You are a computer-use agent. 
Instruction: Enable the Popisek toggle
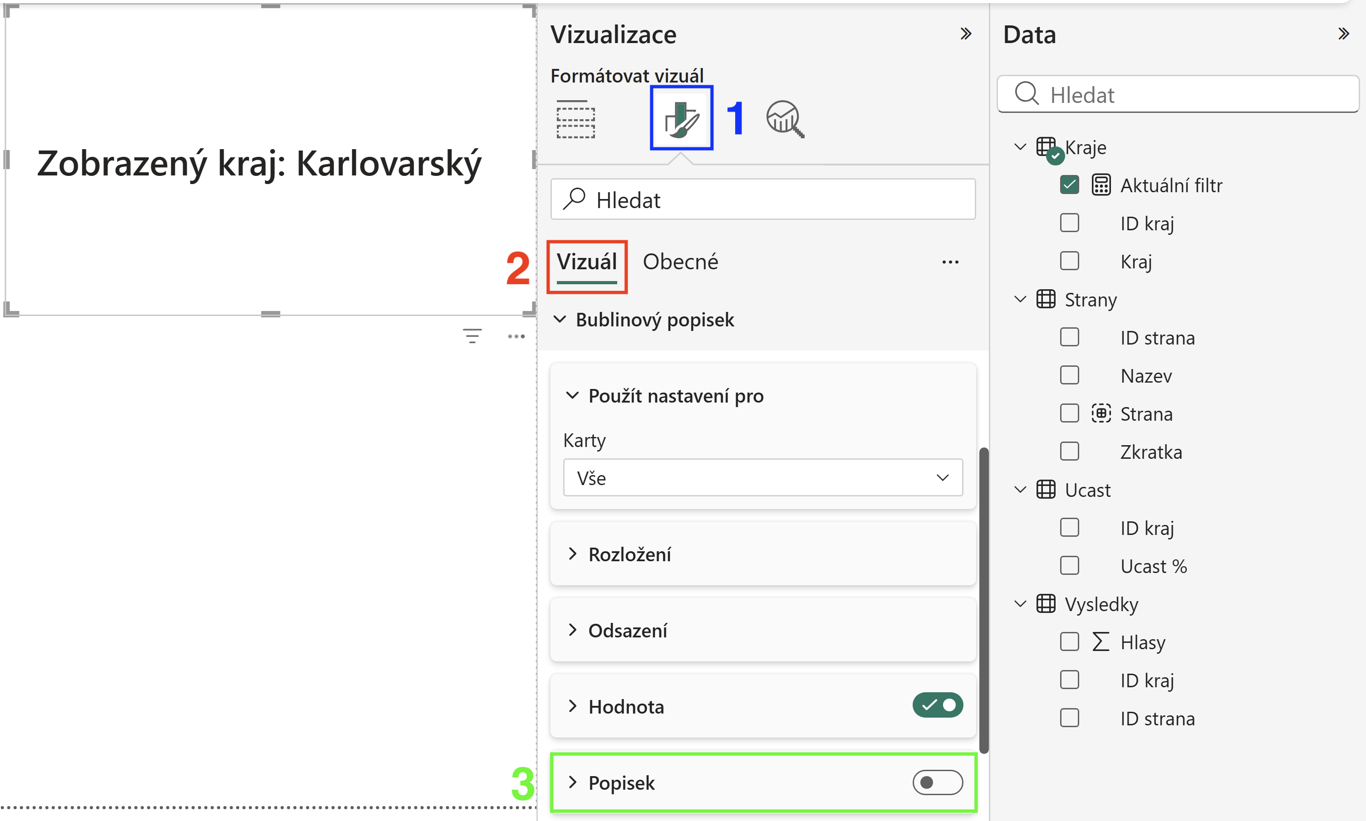click(938, 782)
